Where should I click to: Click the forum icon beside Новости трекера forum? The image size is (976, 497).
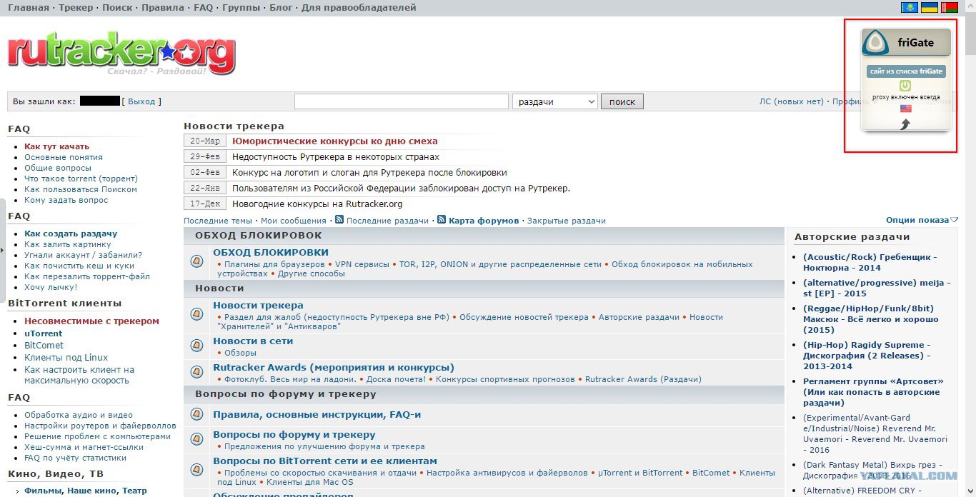pos(197,313)
